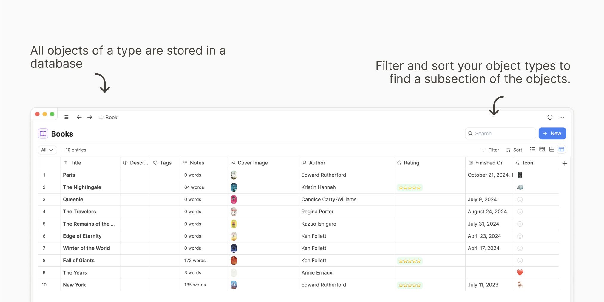Open the All entries dropdown

47,150
